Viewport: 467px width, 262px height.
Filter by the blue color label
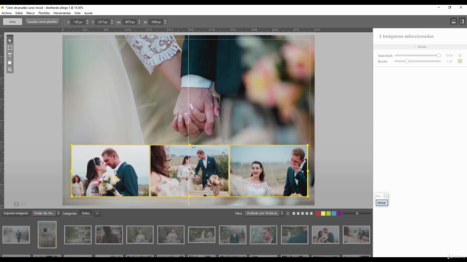334,213
